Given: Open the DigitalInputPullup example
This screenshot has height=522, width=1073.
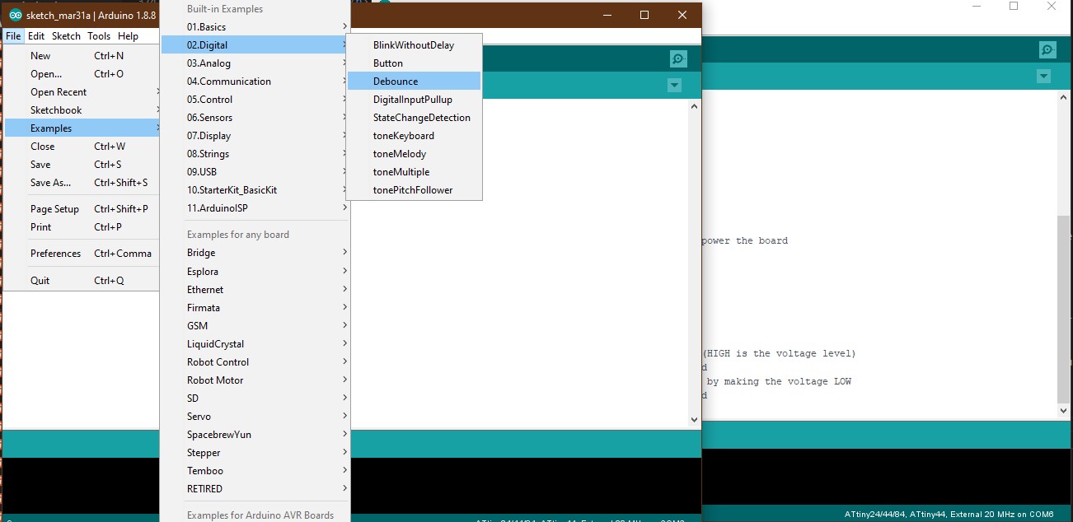Looking at the screenshot, I should 414,100.
